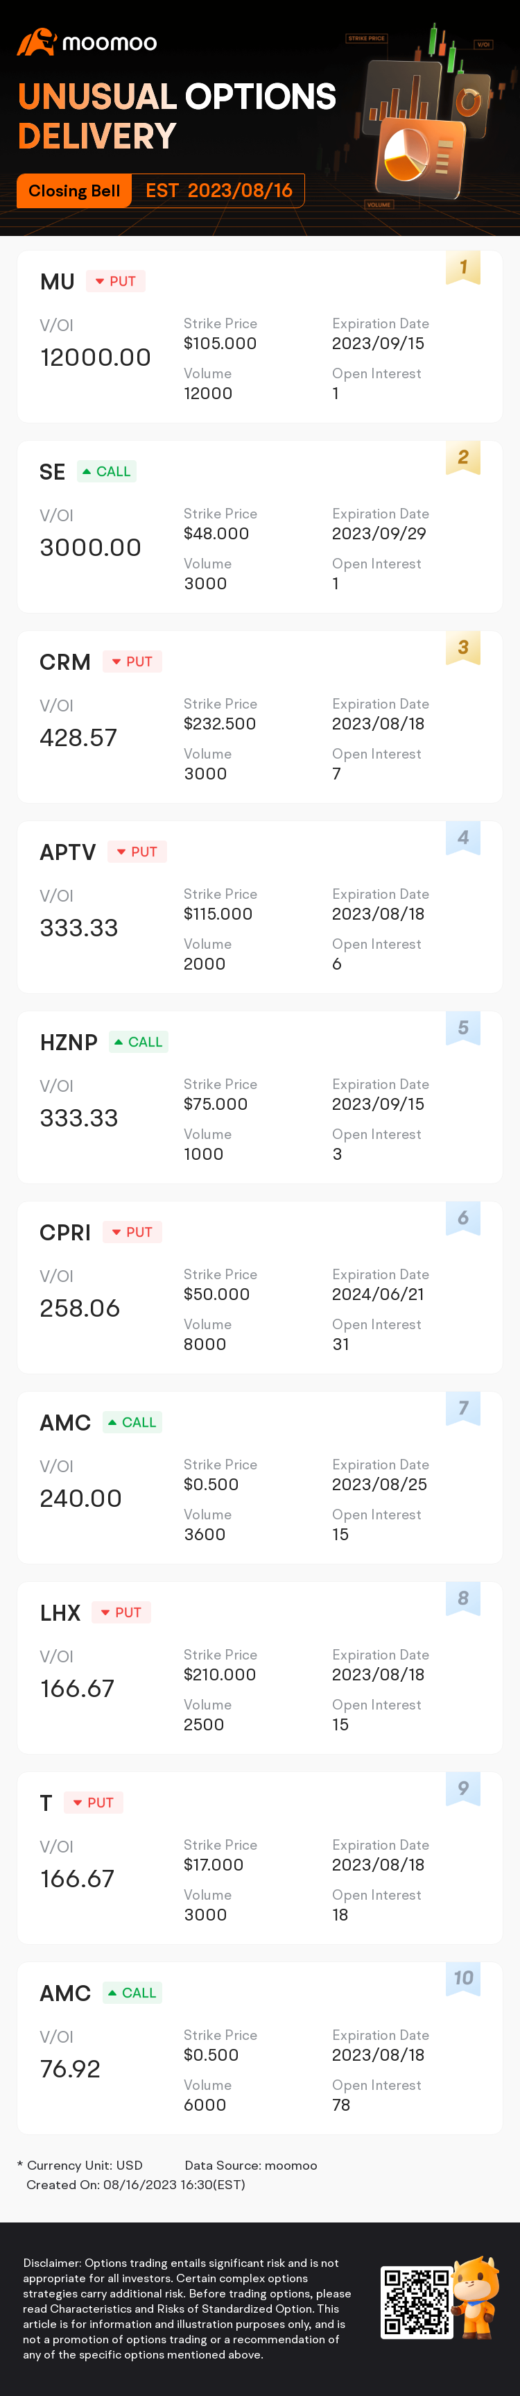Click the HZNP CALL tag
Viewport: 520px width, 2396px height.
(139, 1042)
